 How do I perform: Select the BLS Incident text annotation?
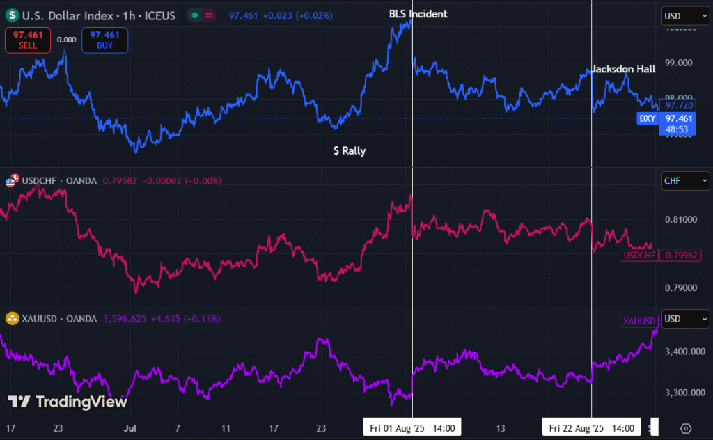pos(418,14)
